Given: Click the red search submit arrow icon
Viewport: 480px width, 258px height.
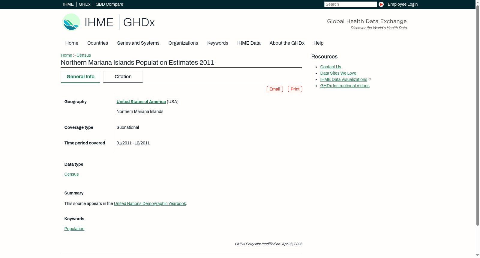Looking at the screenshot, I should point(381,4).
